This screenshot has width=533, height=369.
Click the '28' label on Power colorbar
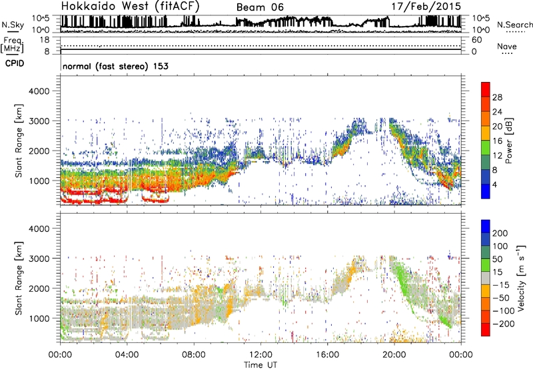click(497, 97)
